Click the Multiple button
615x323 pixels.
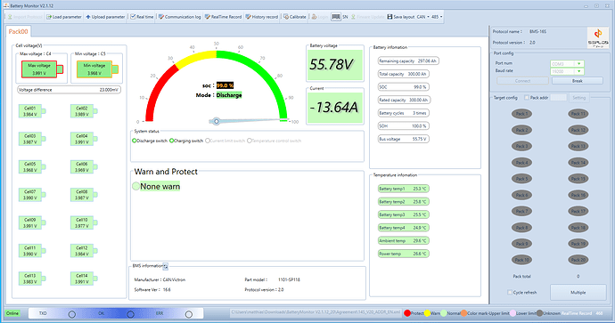(x=578, y=293)
